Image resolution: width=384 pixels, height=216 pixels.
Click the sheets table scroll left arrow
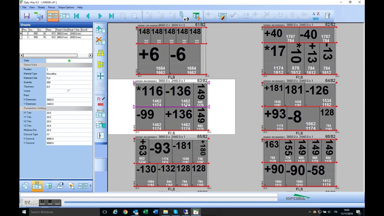[x=21, y=55]
